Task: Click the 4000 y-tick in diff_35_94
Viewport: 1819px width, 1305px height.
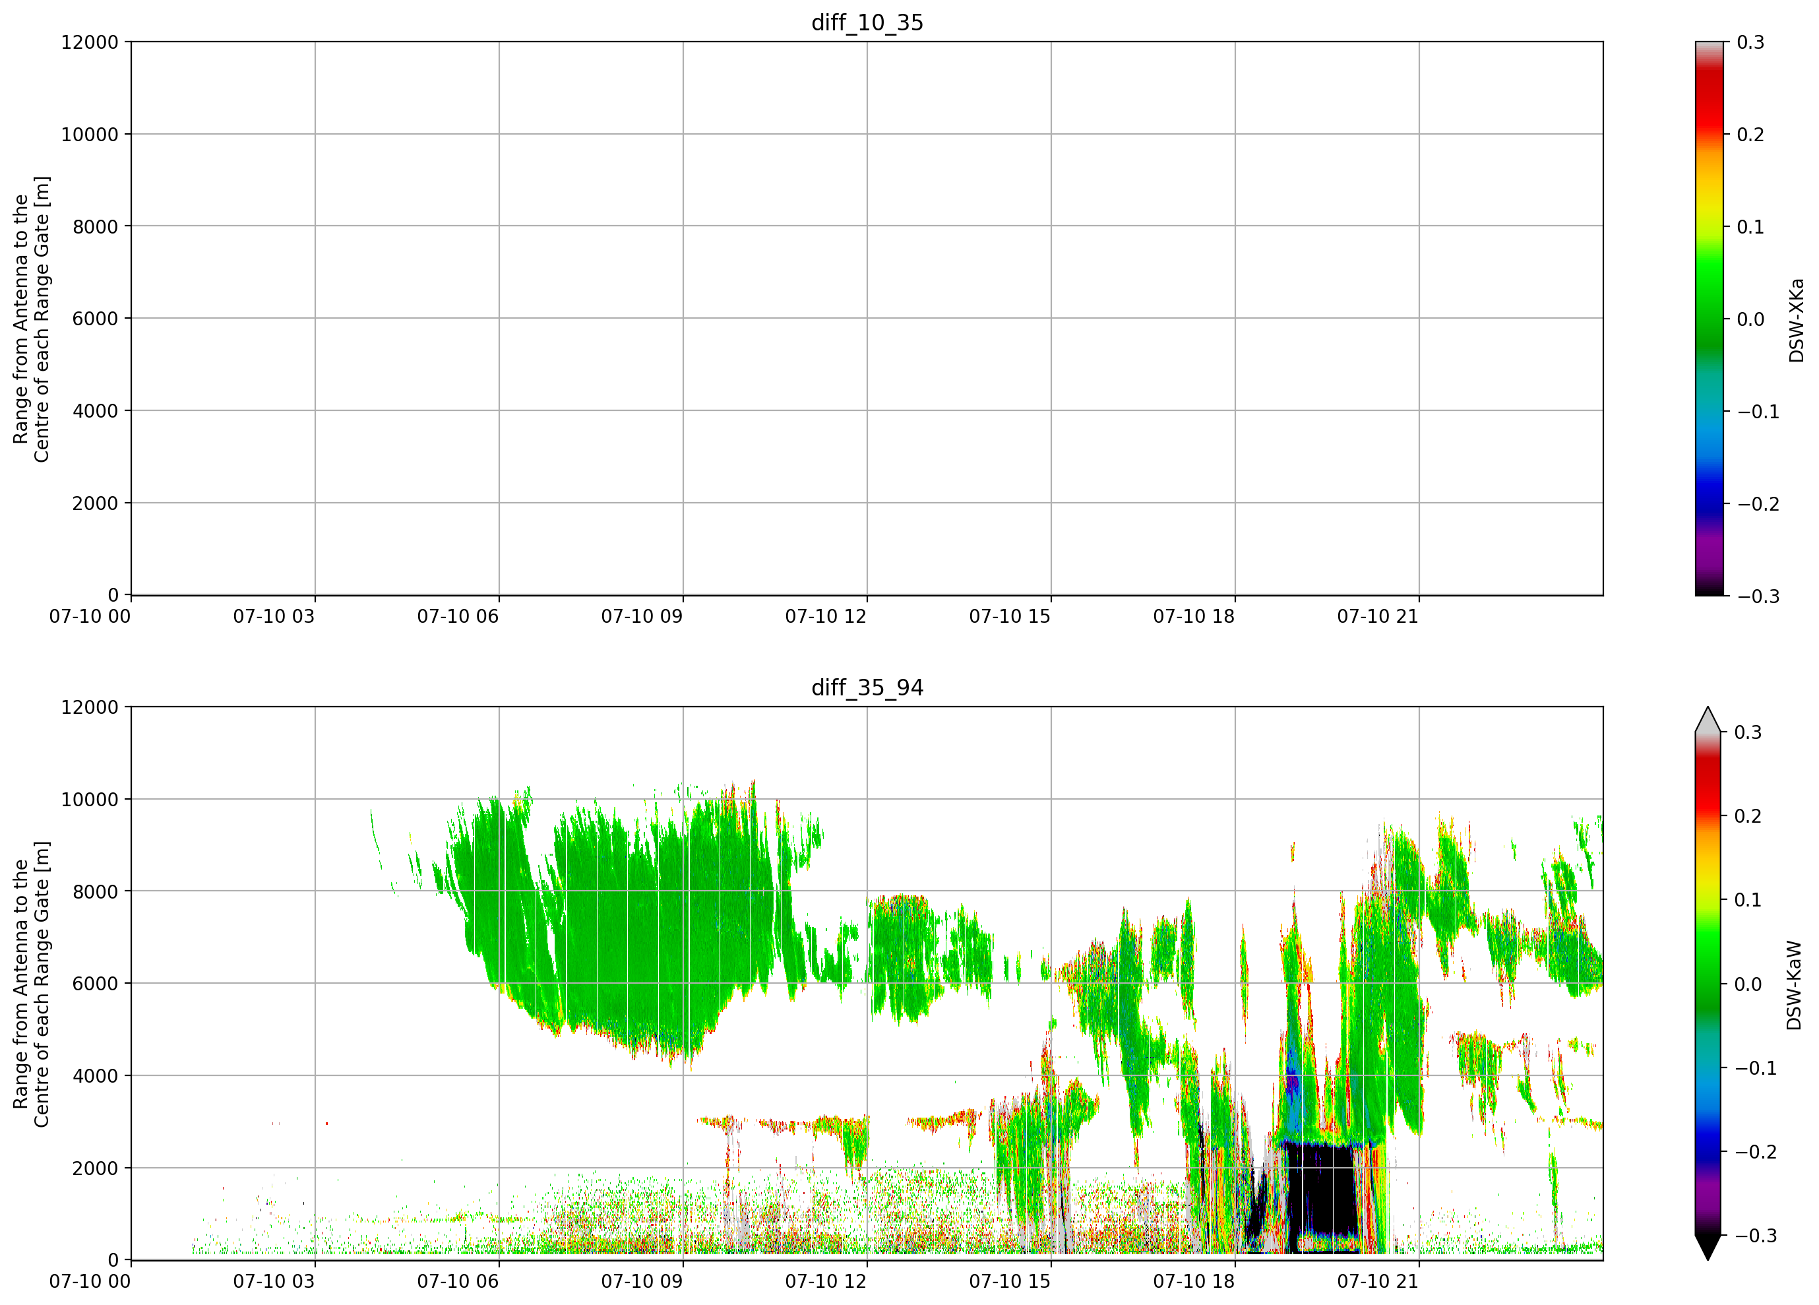Action: pyautogui.click(x=96, y=1075)
